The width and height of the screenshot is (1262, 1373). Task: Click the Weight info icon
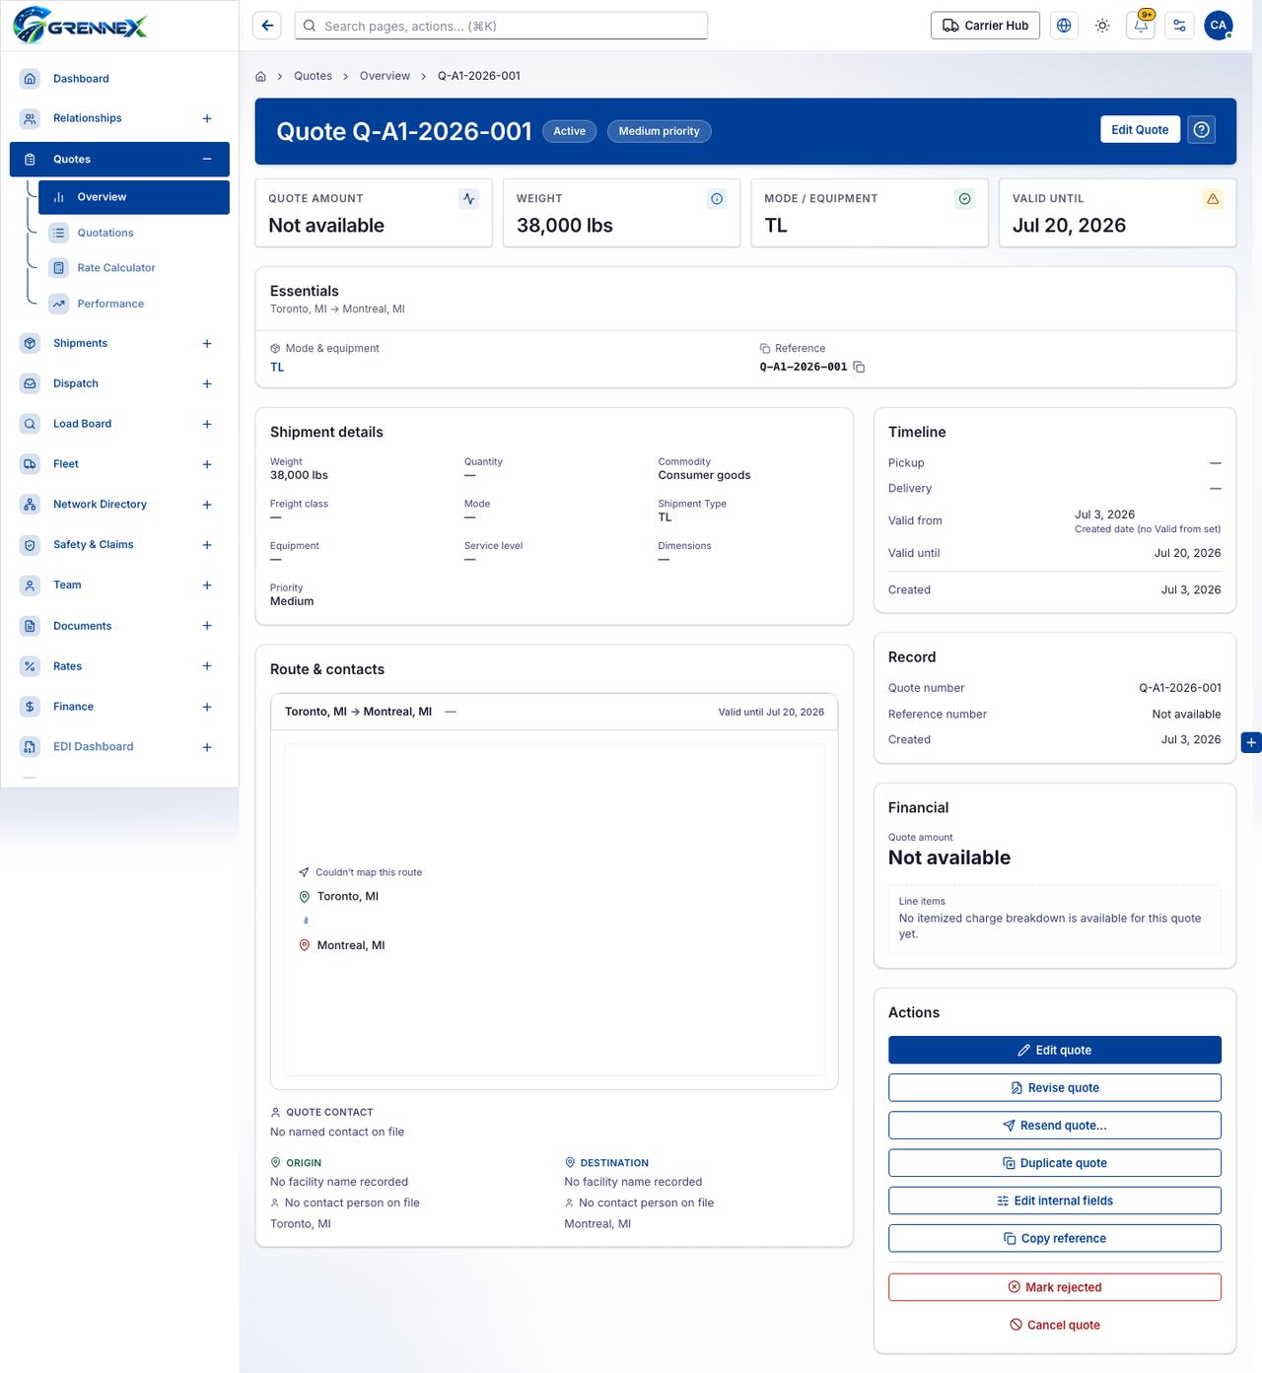point(717,199)
